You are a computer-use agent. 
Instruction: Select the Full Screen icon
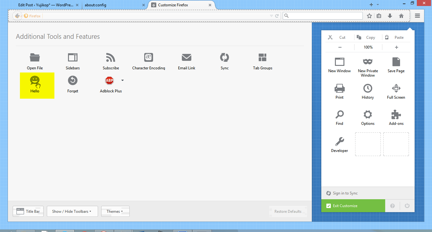396,88
